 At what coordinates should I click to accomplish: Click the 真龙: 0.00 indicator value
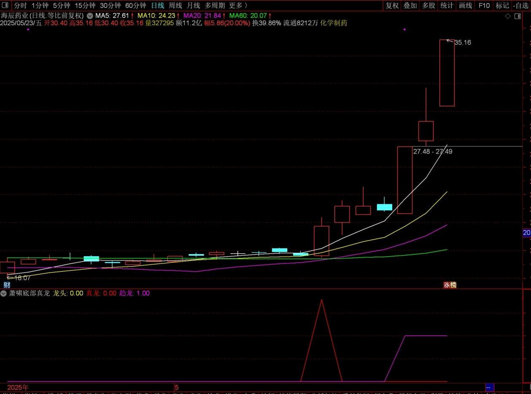101,293
